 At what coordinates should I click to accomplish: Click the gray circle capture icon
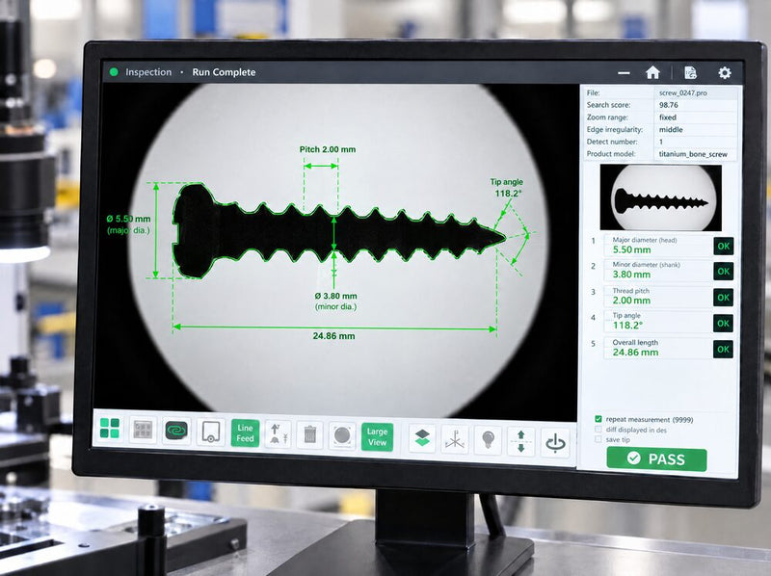pyautogui.click(x=342, y=436)
